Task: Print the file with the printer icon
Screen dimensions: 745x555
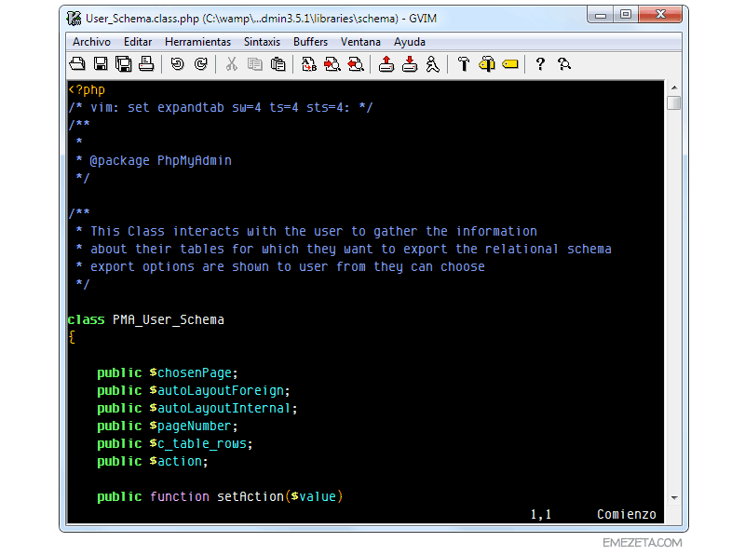Action: [146, 63]
